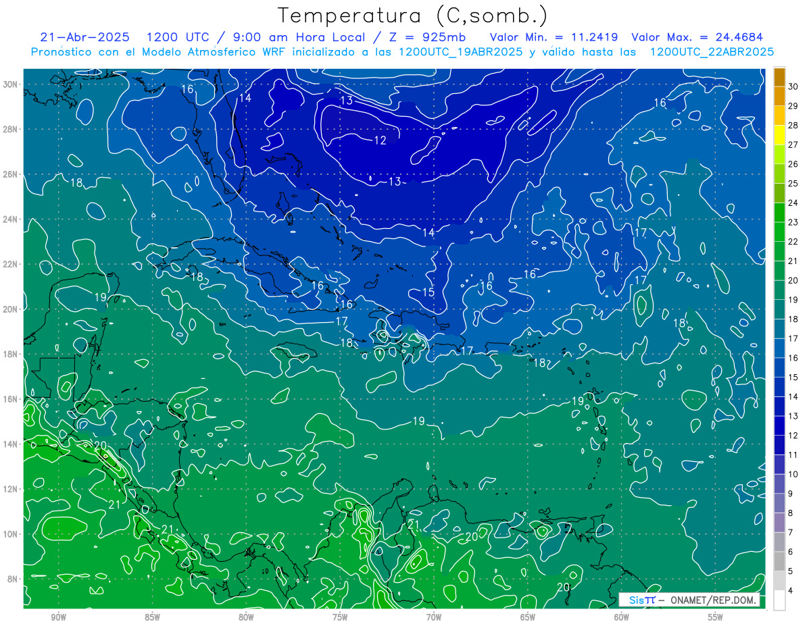Click the SisTT ONAMET/REP.DOM. logo box

click(x=689, y=600)
